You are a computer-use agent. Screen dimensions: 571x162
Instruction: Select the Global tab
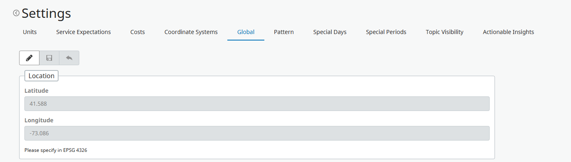[246, 32]
